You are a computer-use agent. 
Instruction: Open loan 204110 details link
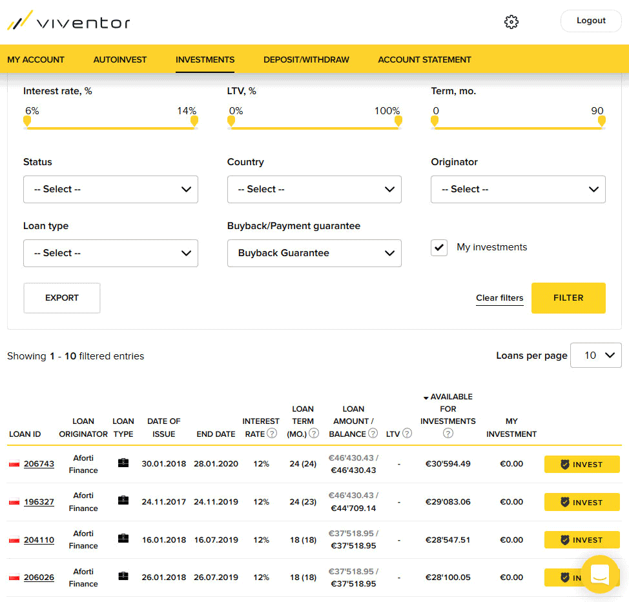click(x=39, y=539)
